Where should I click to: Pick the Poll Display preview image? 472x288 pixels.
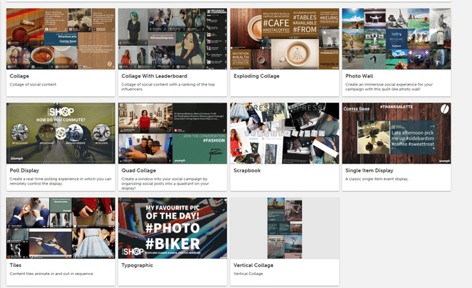(60, 133)
